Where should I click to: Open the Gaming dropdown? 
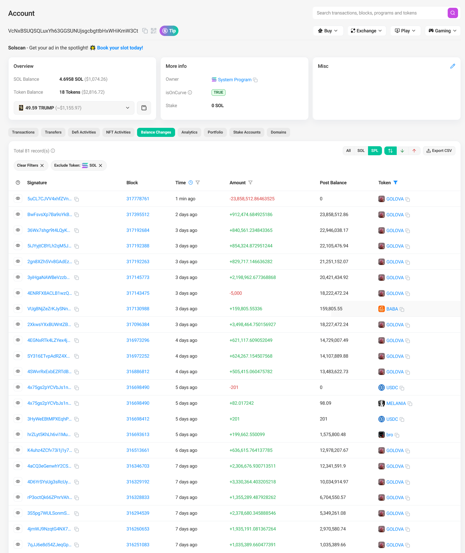[x=443, y=31]
